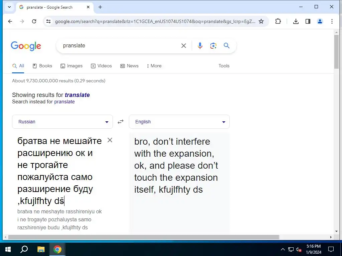Click the horizontal scrollbar left arrow
Image resolution: width=342 pixels, height=256 pixels.
click(x=5, y=237)
